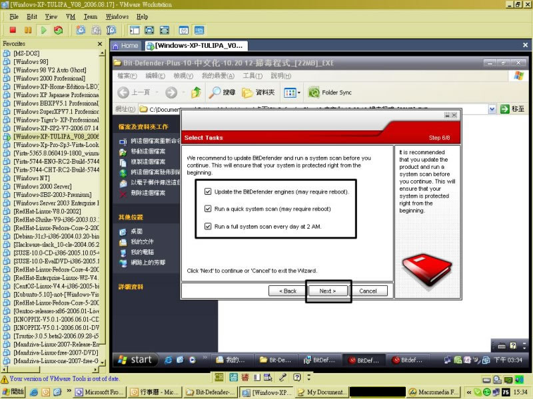Viewport: 533px width, 399px height.
Task: Switch to the Home tab
Action: click(x=125, y=45)
